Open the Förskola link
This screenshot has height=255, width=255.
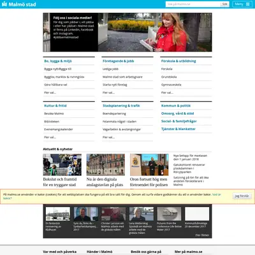coord(167,69)
